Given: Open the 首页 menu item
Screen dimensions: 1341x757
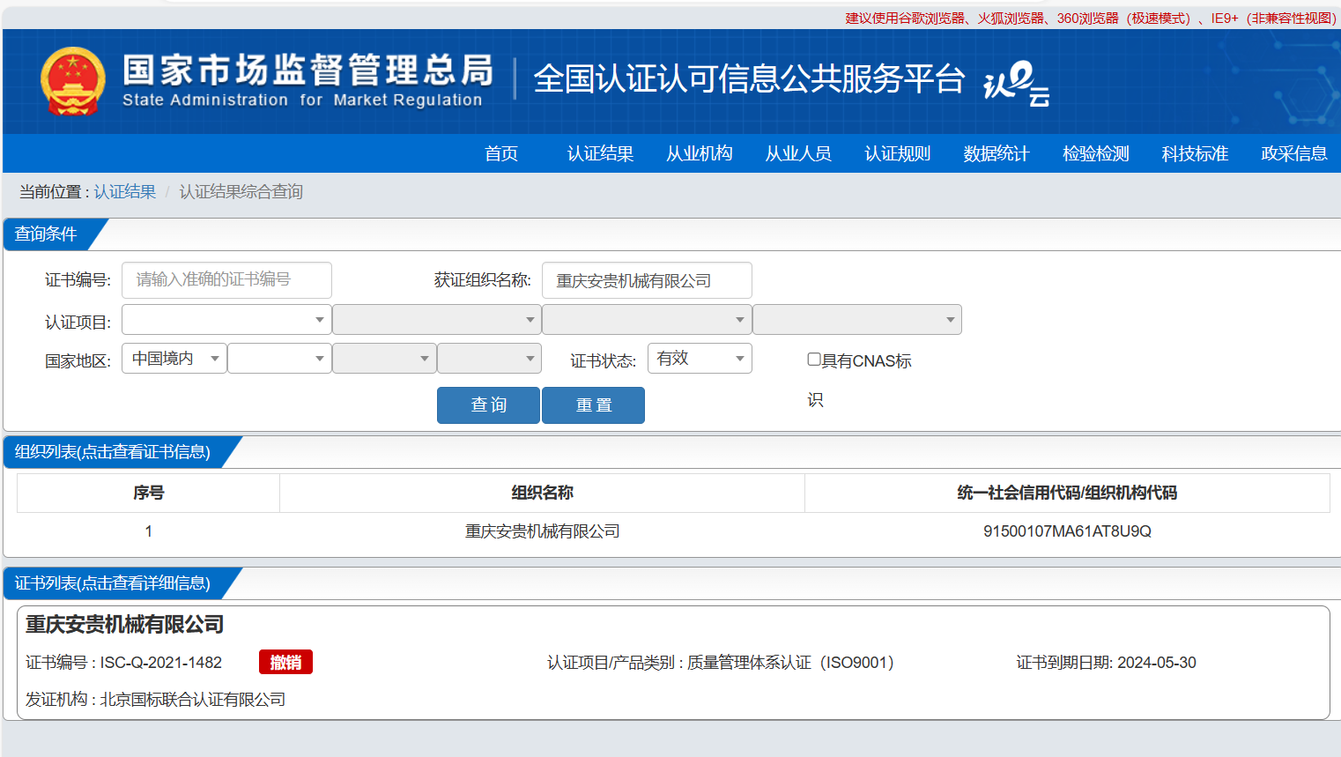Looking at the screenshot, I should 501,153.
